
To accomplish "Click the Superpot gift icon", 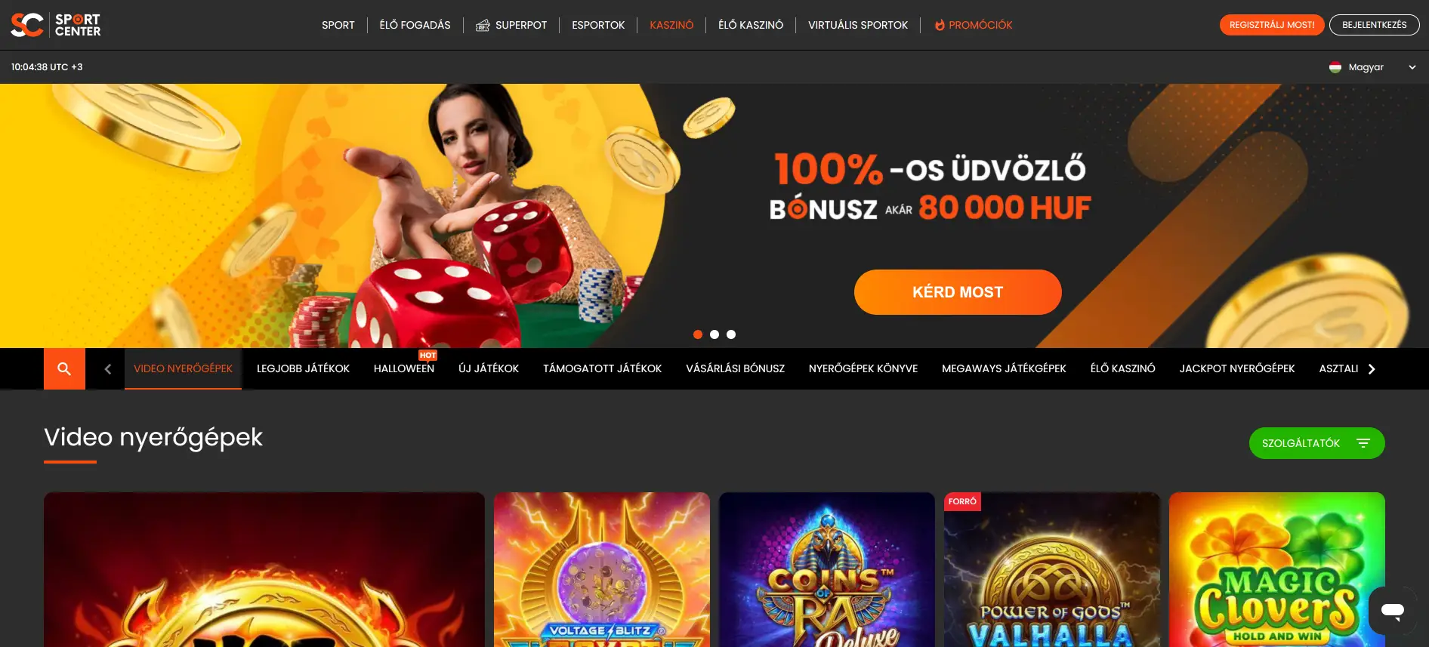I will click(x=483, y=26).
